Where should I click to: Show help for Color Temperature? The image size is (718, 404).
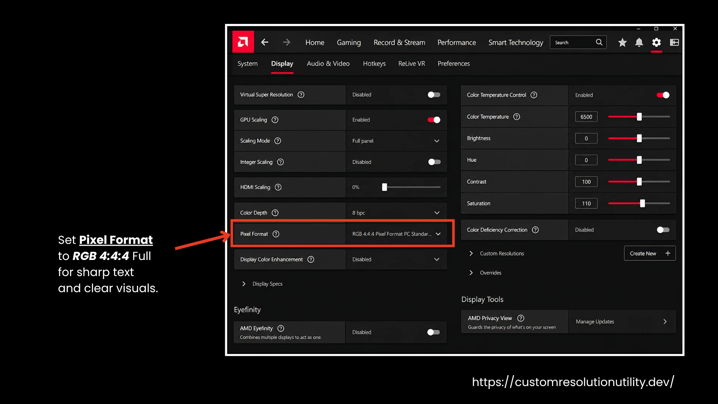point(517,117)
